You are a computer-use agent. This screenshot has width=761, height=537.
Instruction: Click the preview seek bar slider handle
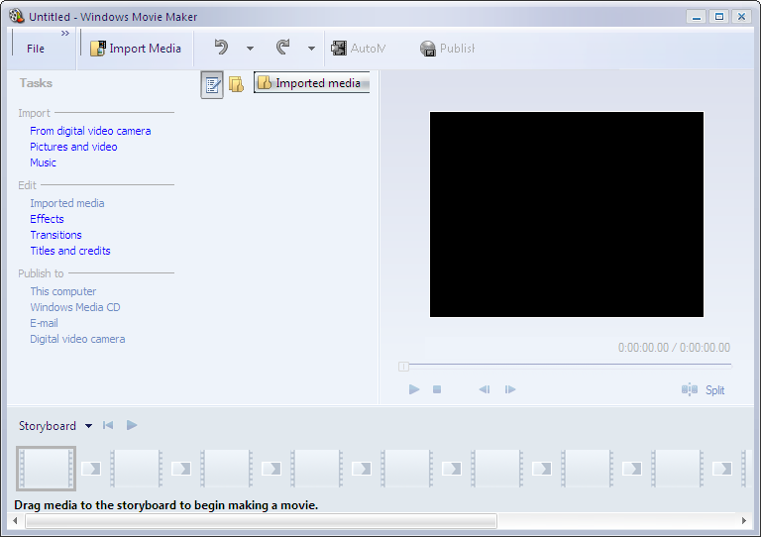[403, 367]
